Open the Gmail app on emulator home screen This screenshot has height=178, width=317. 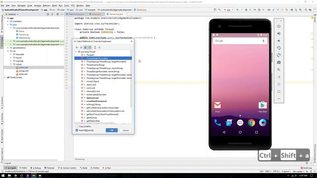(x=217, y=105)
